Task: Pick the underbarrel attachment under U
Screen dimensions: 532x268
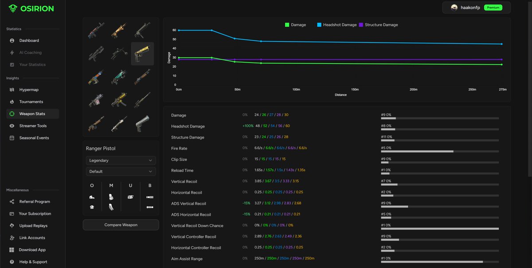Action: click(130, 197)
